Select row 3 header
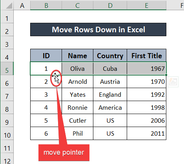The image size is (184, 164). (x=7, y=42)
